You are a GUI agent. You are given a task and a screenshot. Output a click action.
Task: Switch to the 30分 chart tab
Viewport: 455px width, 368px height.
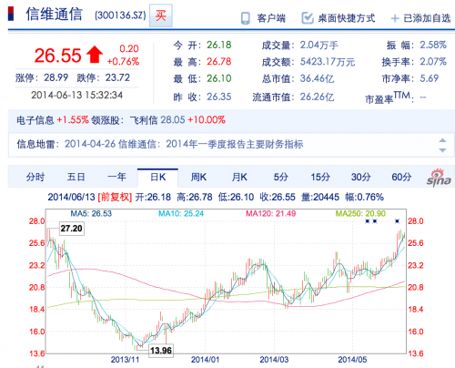pos(360,177)
